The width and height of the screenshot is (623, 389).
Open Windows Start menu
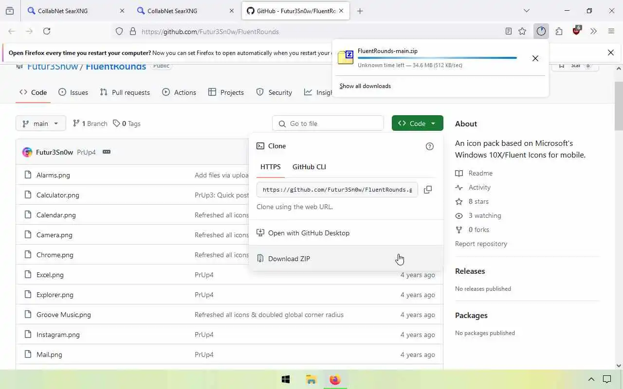coord(286,380)
